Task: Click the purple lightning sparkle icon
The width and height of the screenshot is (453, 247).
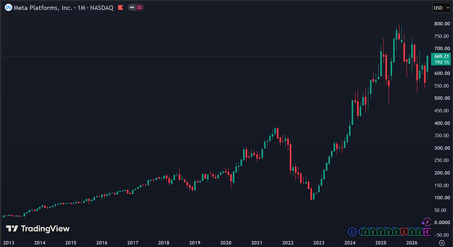Action: (426, 222)
